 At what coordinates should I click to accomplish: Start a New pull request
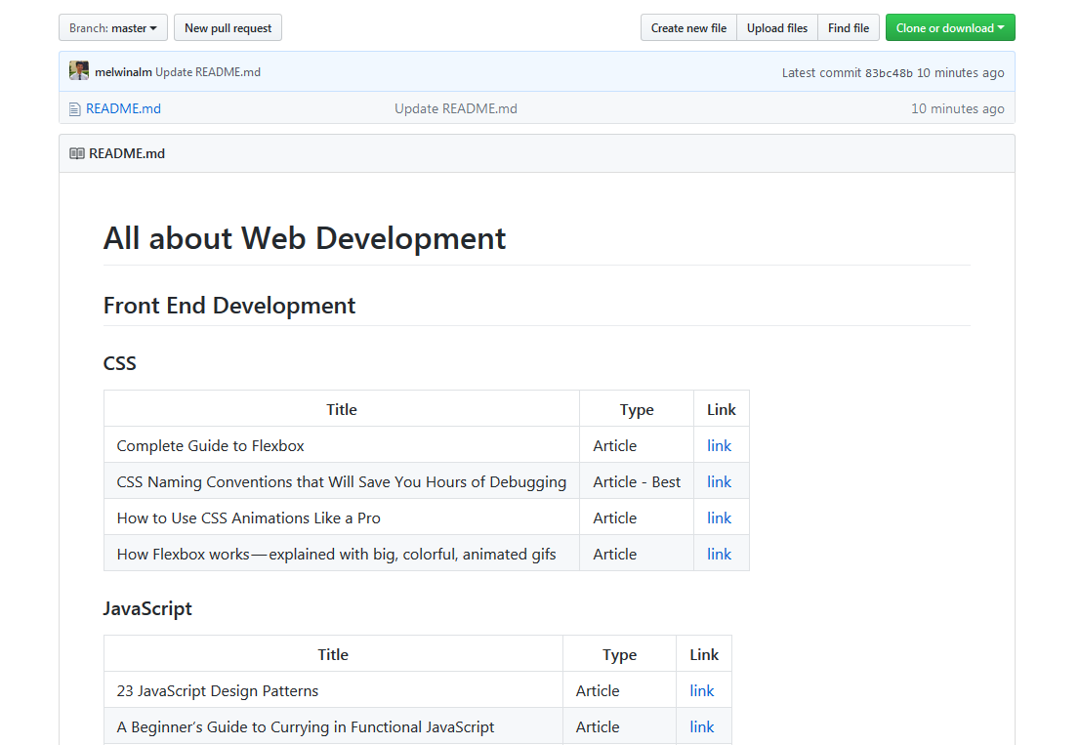(228, 27)
